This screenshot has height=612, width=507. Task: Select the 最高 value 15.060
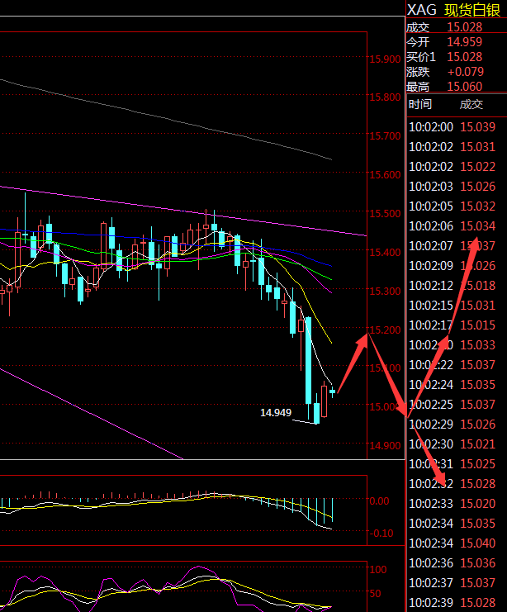(464, 86)
